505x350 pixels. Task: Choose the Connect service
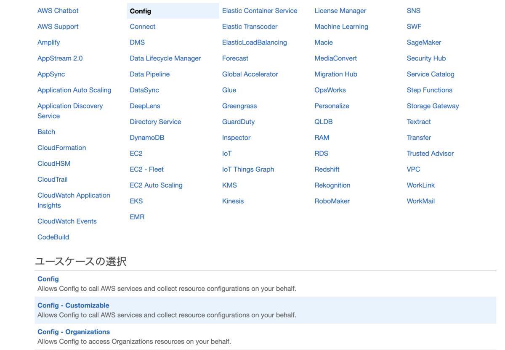coord(142,27)
